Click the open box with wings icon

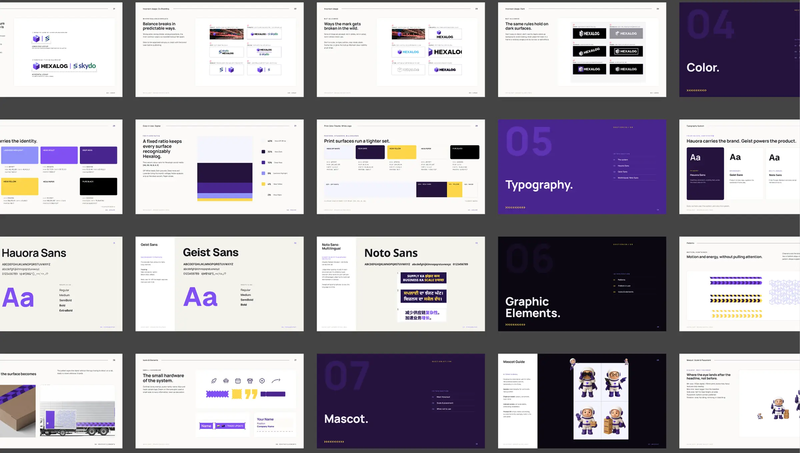pyautogui.click(x=250, y=381)
